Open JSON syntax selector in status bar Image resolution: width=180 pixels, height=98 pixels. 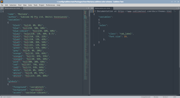[175, 97]
